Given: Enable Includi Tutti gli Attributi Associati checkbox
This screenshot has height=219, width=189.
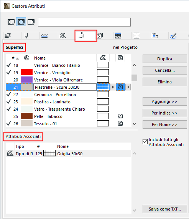Looking at the screenshot, I should tap(145, 141).
